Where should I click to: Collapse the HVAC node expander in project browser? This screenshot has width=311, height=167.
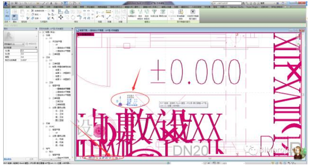click(47, 127)
